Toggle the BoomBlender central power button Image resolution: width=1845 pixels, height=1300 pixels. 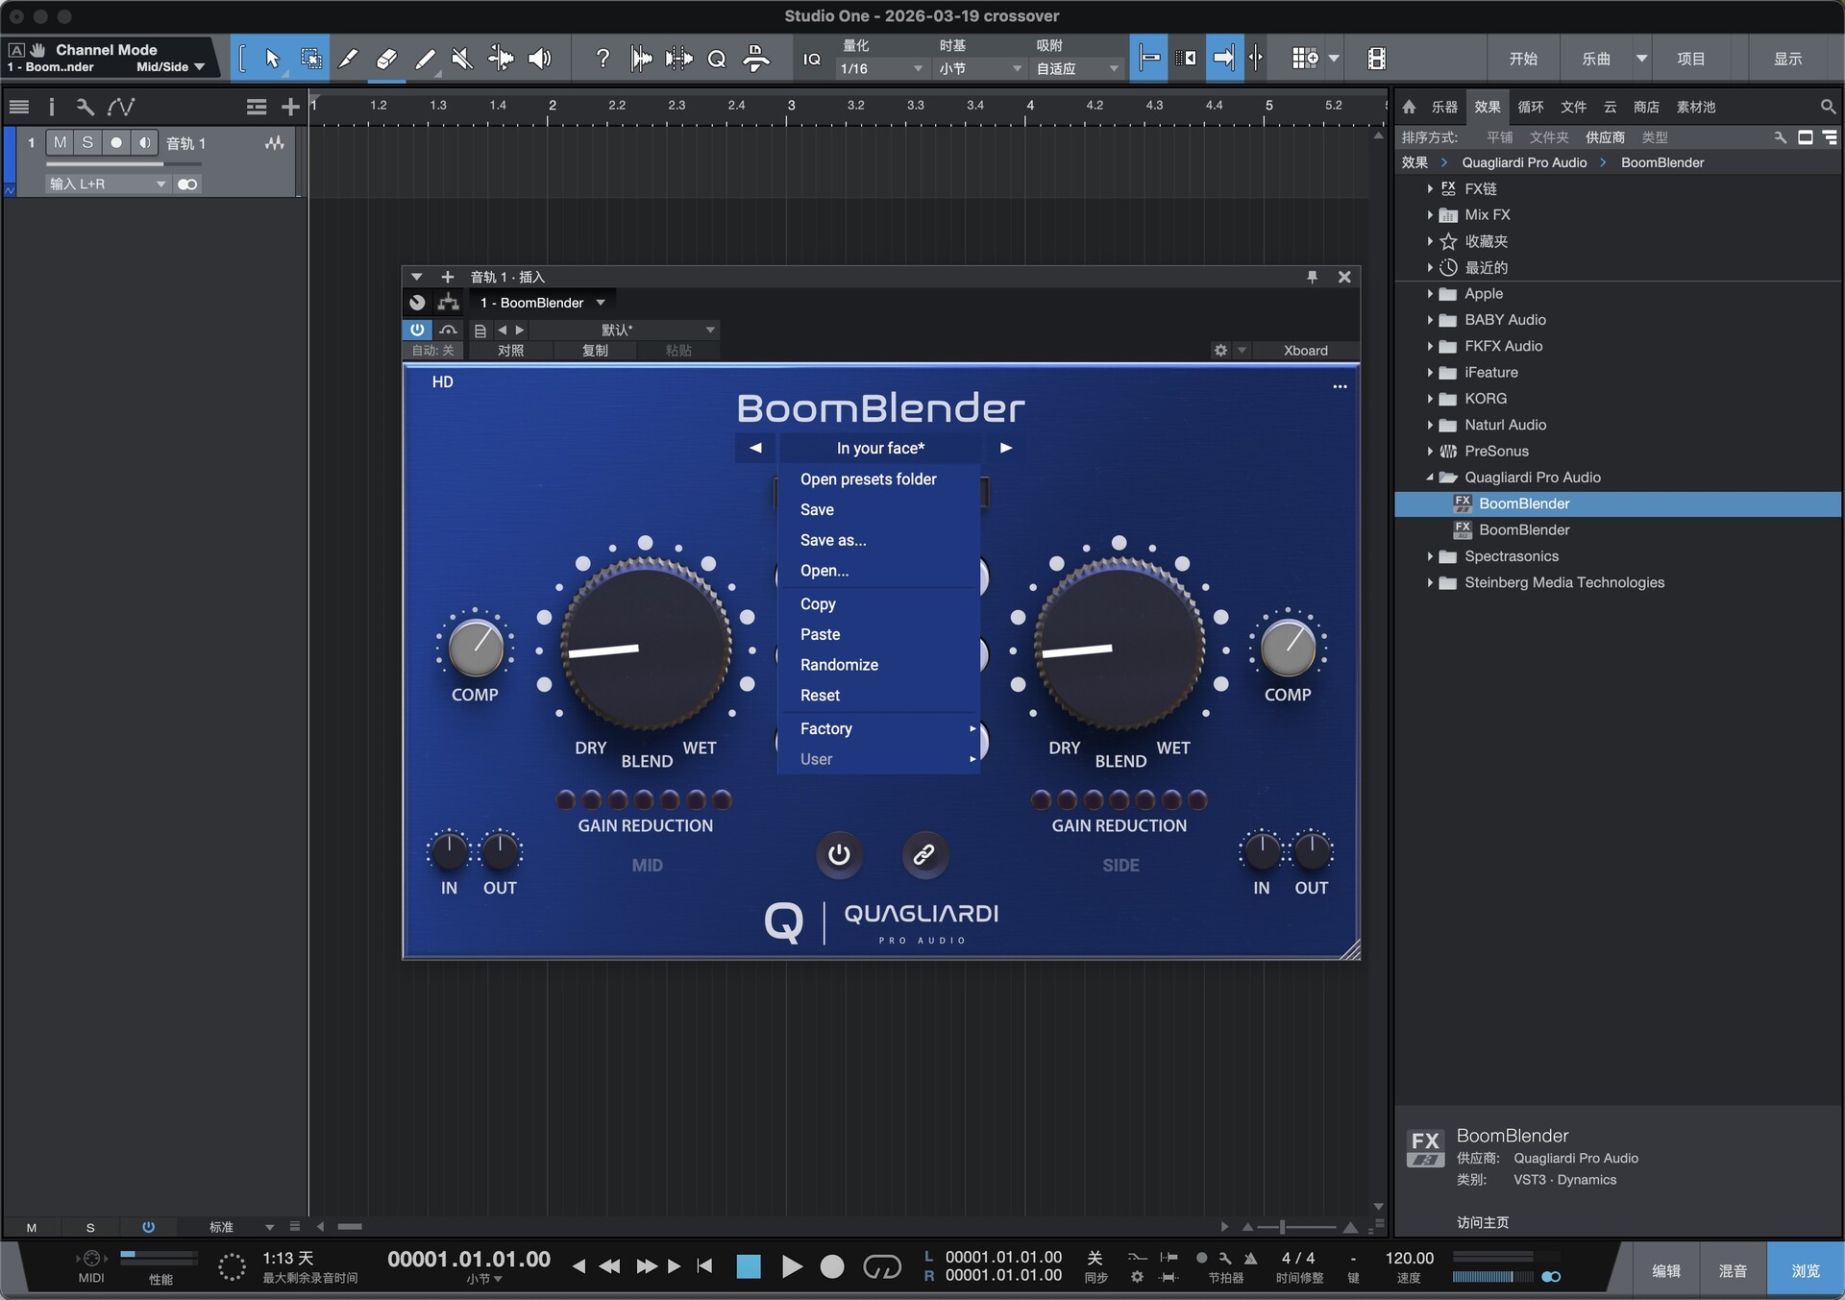click(839, 854)
